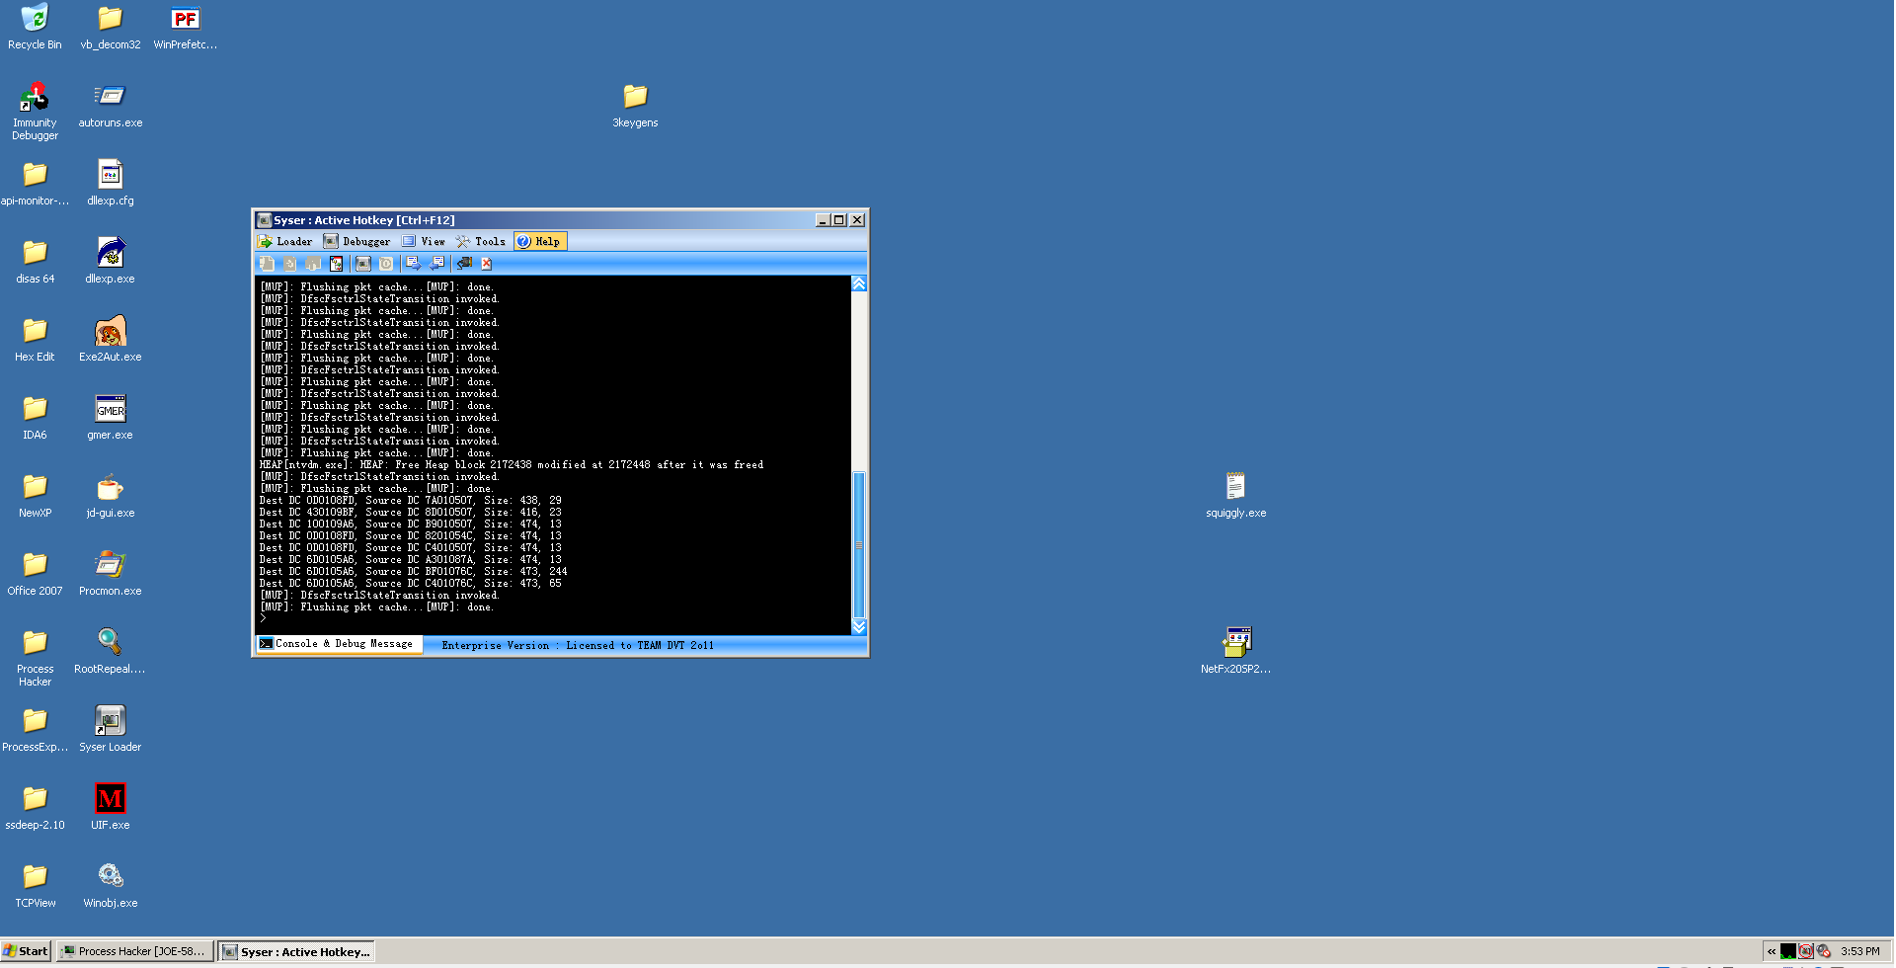Open the Tools menu in Syser
The height and width of the screenshot is (968, 1896).
click(481, 241)
